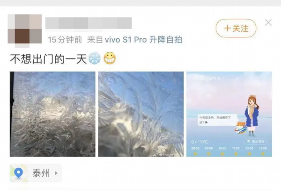This screenshot has height=194, width=281.
Task: Open the weather app screenshot thumbnail
Action: pyautogui.click(x=229, y=114)
